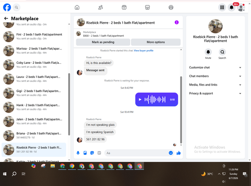The height and width of the screenshot is (186, 251).
Task: Open the Facebook search magnifier
Action: (x=17, y=8)
